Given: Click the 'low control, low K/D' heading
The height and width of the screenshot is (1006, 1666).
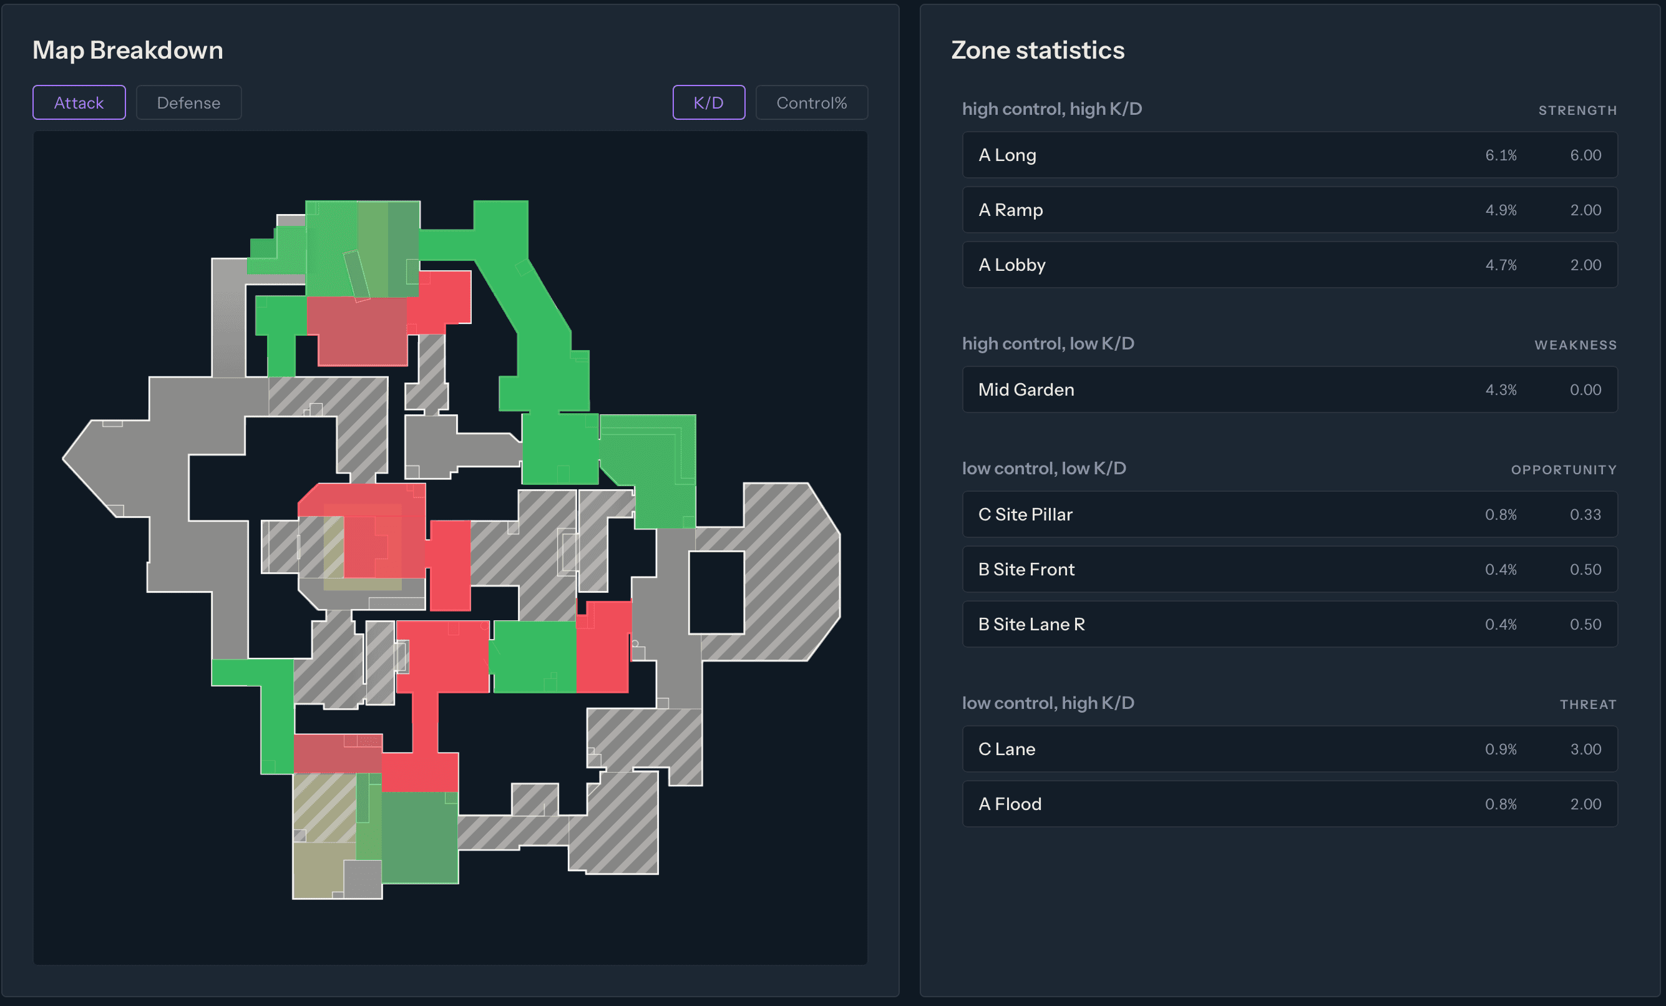Looking at the screenshot, I should (1044, 469).
